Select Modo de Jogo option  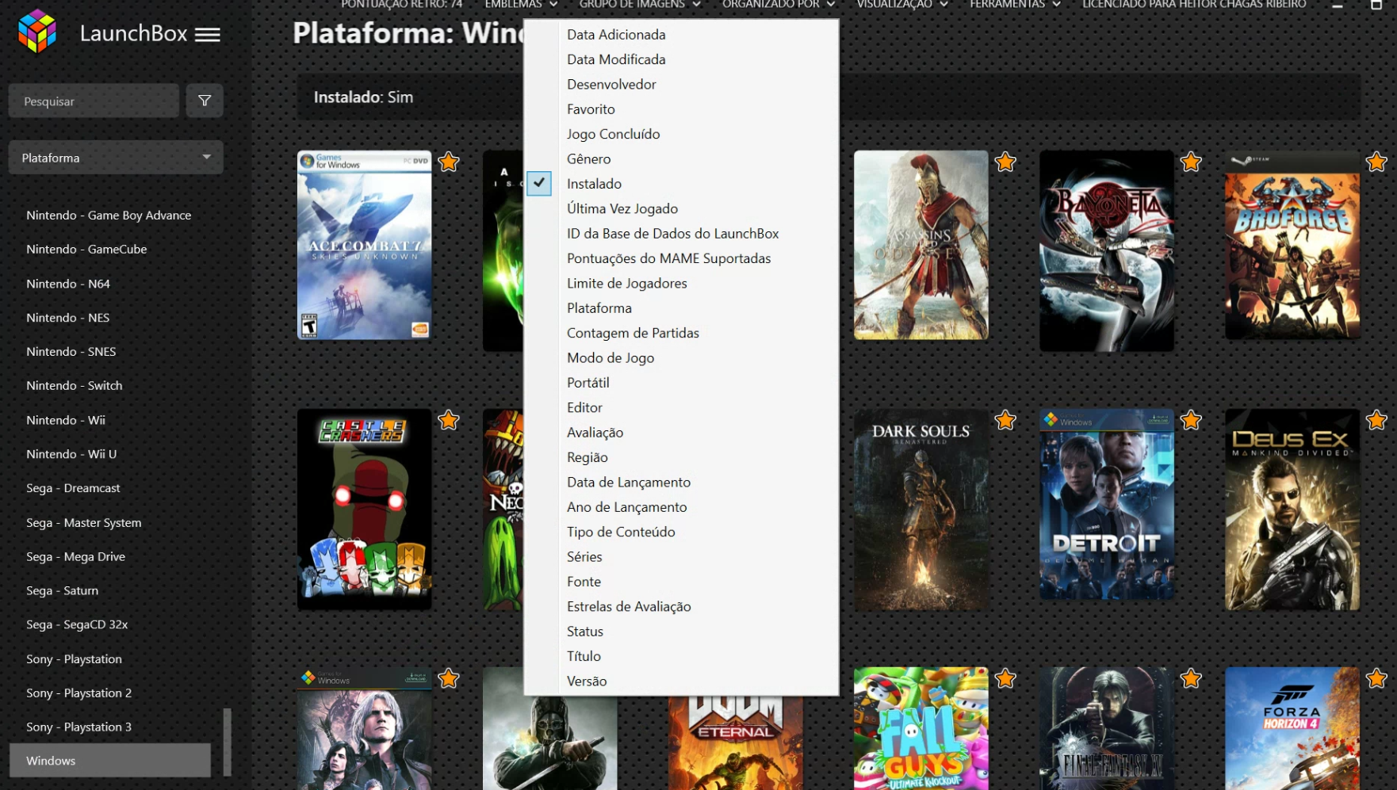pos(610,358)
